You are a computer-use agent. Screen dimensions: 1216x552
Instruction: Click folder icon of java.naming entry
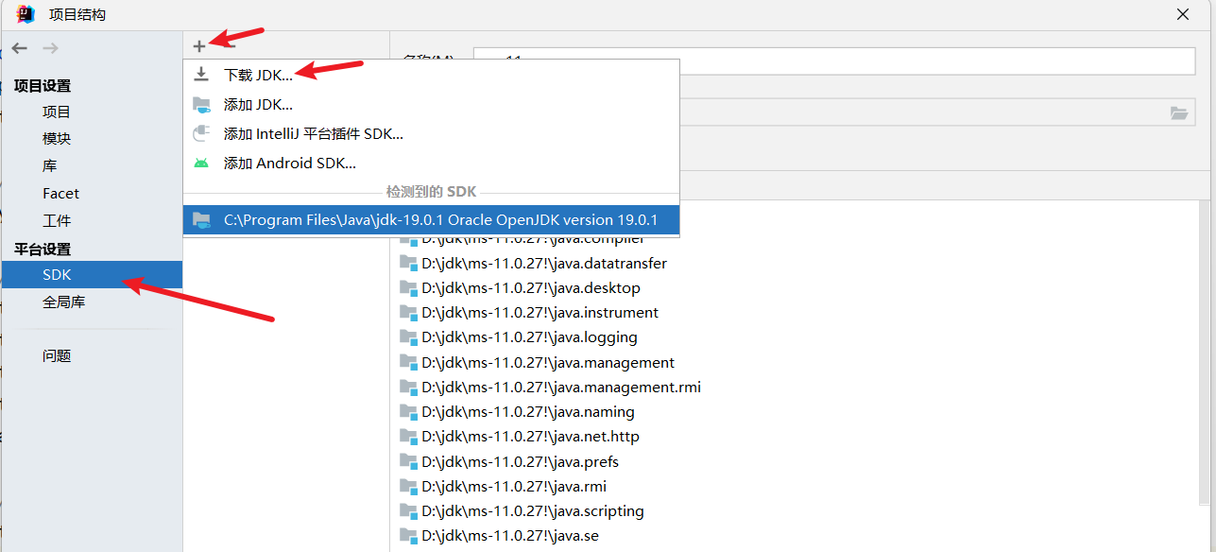(x=408, y=411)
